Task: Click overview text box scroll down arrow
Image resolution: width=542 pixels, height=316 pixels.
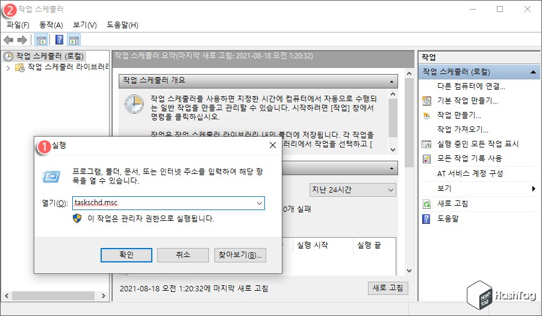Action: 393,149
